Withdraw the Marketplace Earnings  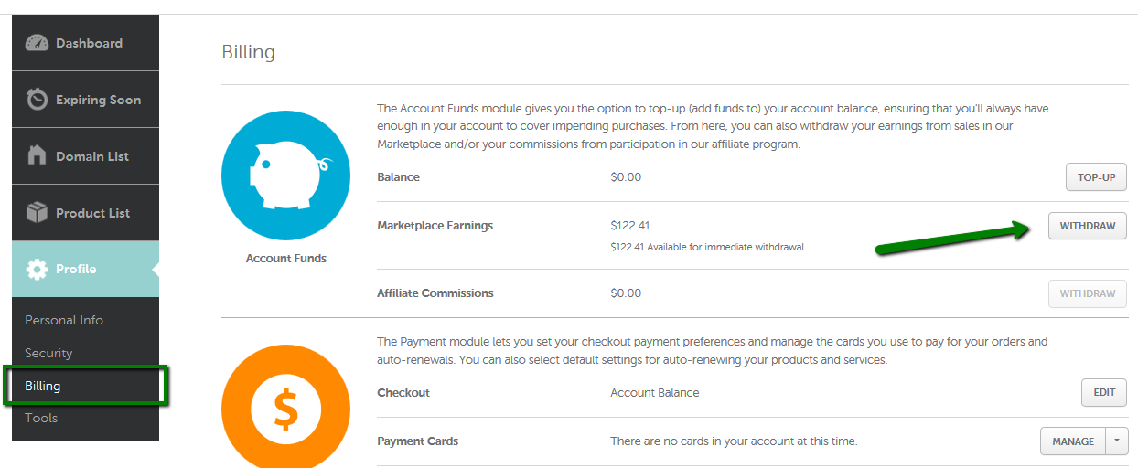[x=1087, y=226]
